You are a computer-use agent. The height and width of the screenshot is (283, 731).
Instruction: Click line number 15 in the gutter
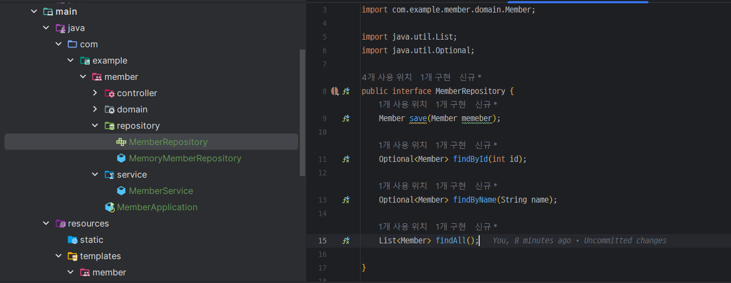[323, 241]
